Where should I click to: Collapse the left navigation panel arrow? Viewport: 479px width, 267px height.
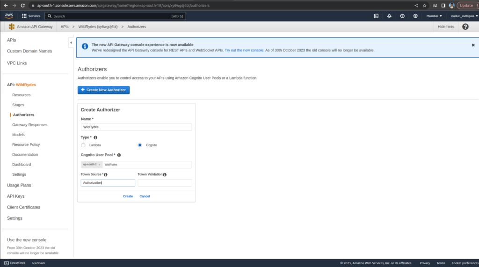coord(71,43)
